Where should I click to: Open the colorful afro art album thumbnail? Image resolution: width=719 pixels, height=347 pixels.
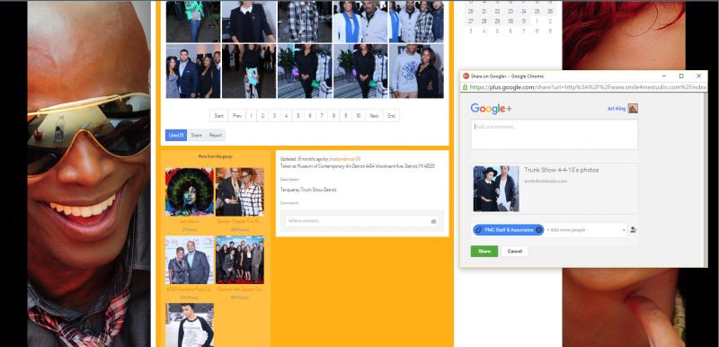coord(190,191)
